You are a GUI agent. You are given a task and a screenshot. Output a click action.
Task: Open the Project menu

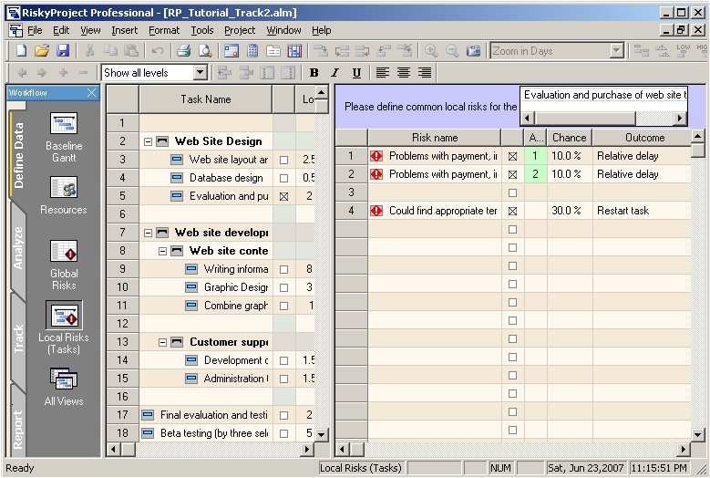pyautogui.click(x=240, y=30)
